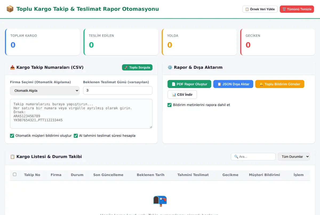The height and width of the screenshot is (215, 320).
Task: Click the package box logo icon
Action: 10,9
